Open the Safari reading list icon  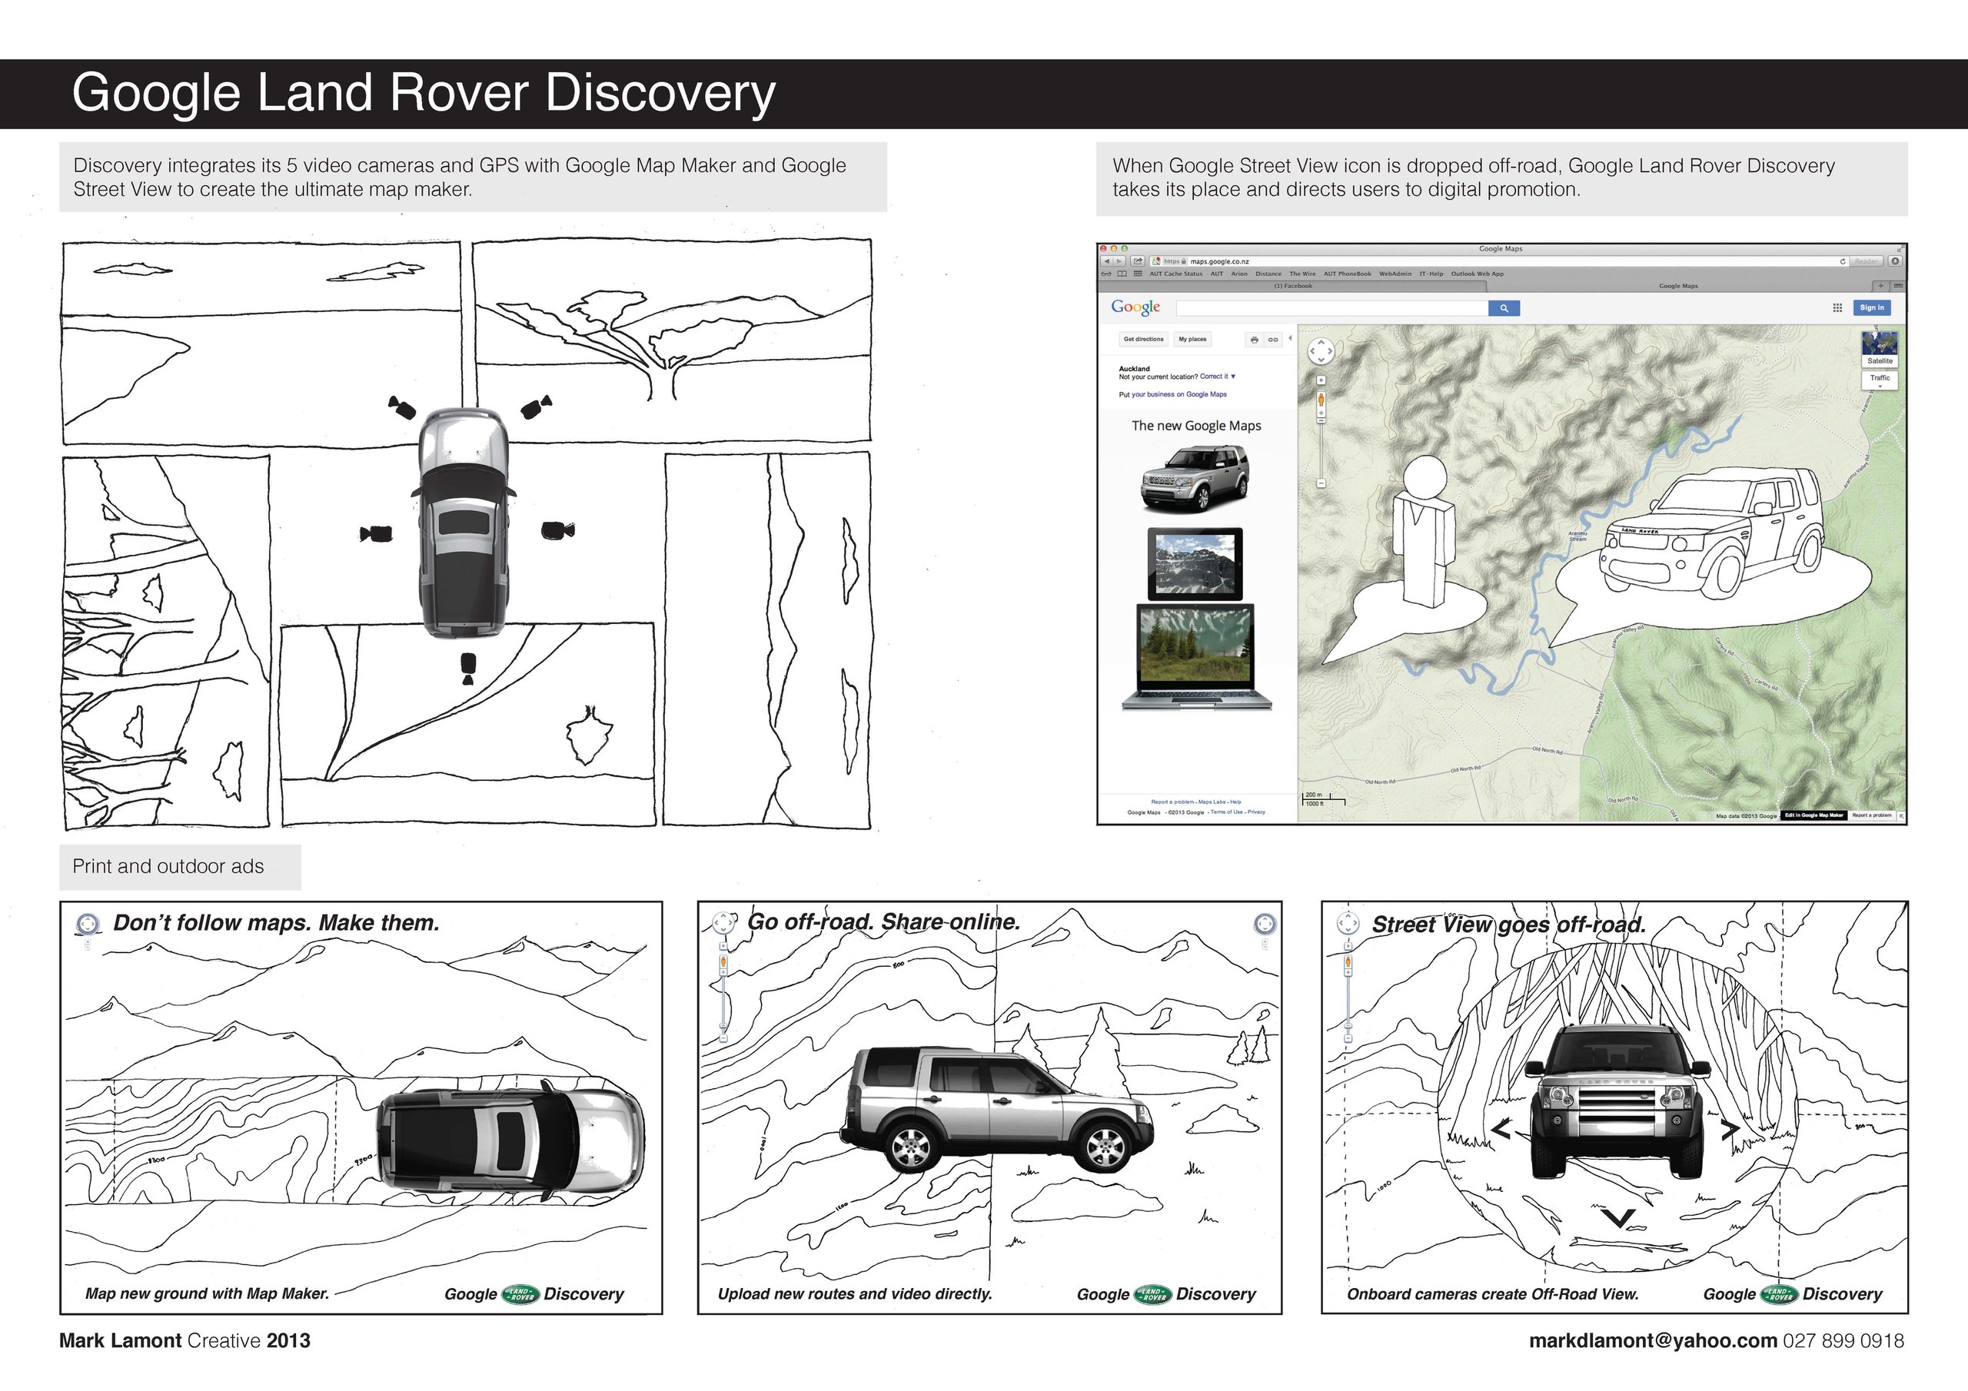click(1106, 274)
